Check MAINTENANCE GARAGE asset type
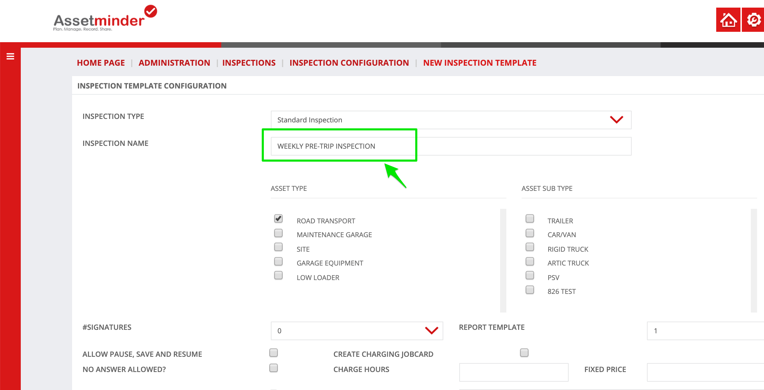Screen dimensions: 764x390 coord(278,233)
